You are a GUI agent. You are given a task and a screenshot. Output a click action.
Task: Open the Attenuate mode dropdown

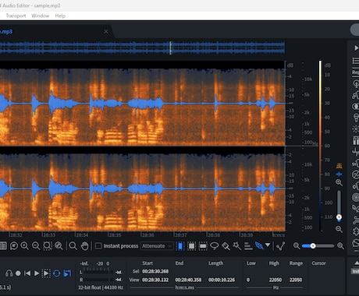click(x=157, y=245)
